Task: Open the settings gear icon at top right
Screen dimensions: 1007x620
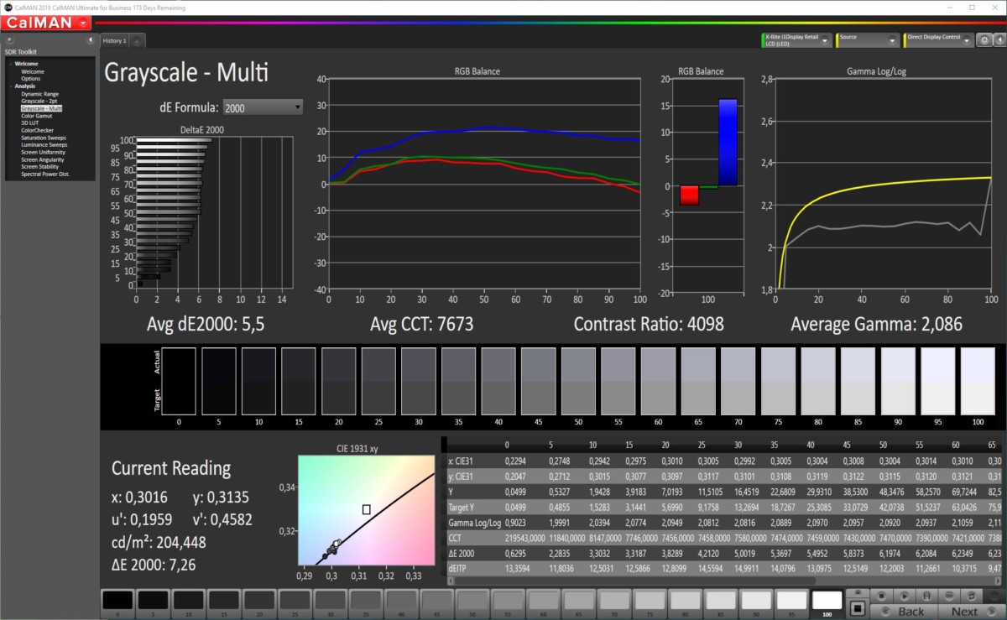Action: (x=984, y=40)
